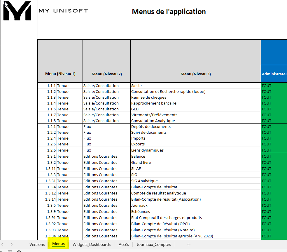287x252 pixels.
Task: Click "Bilan-Compte de Résultat (Notaire)" cell
Action: pos(196,230)
